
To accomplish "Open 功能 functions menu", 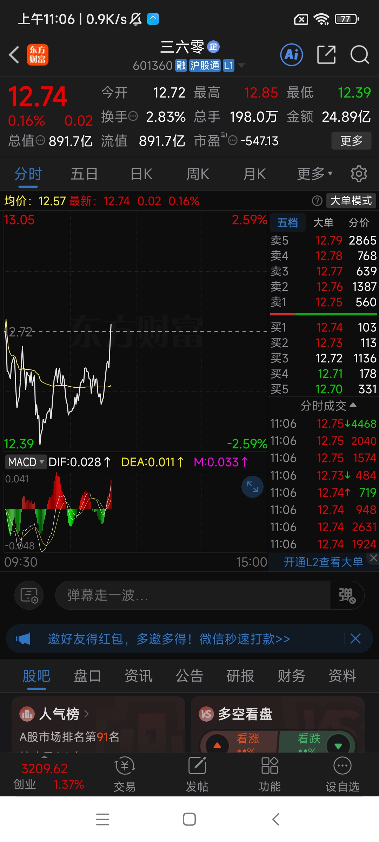I will [x=270, y=775].
